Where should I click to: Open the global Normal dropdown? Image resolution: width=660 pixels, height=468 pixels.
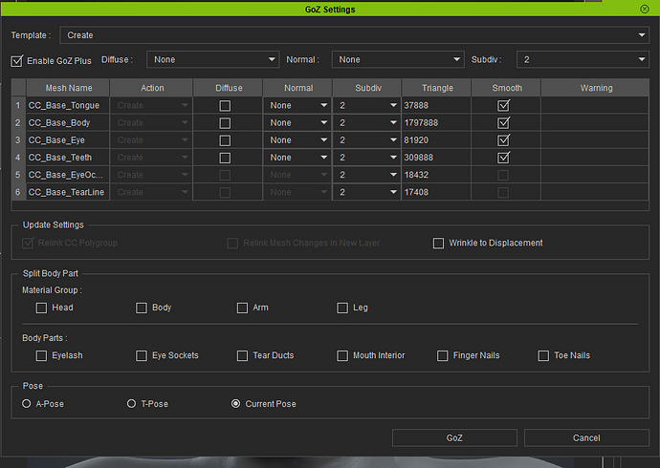pyautogui.click(x=398, y=59)
